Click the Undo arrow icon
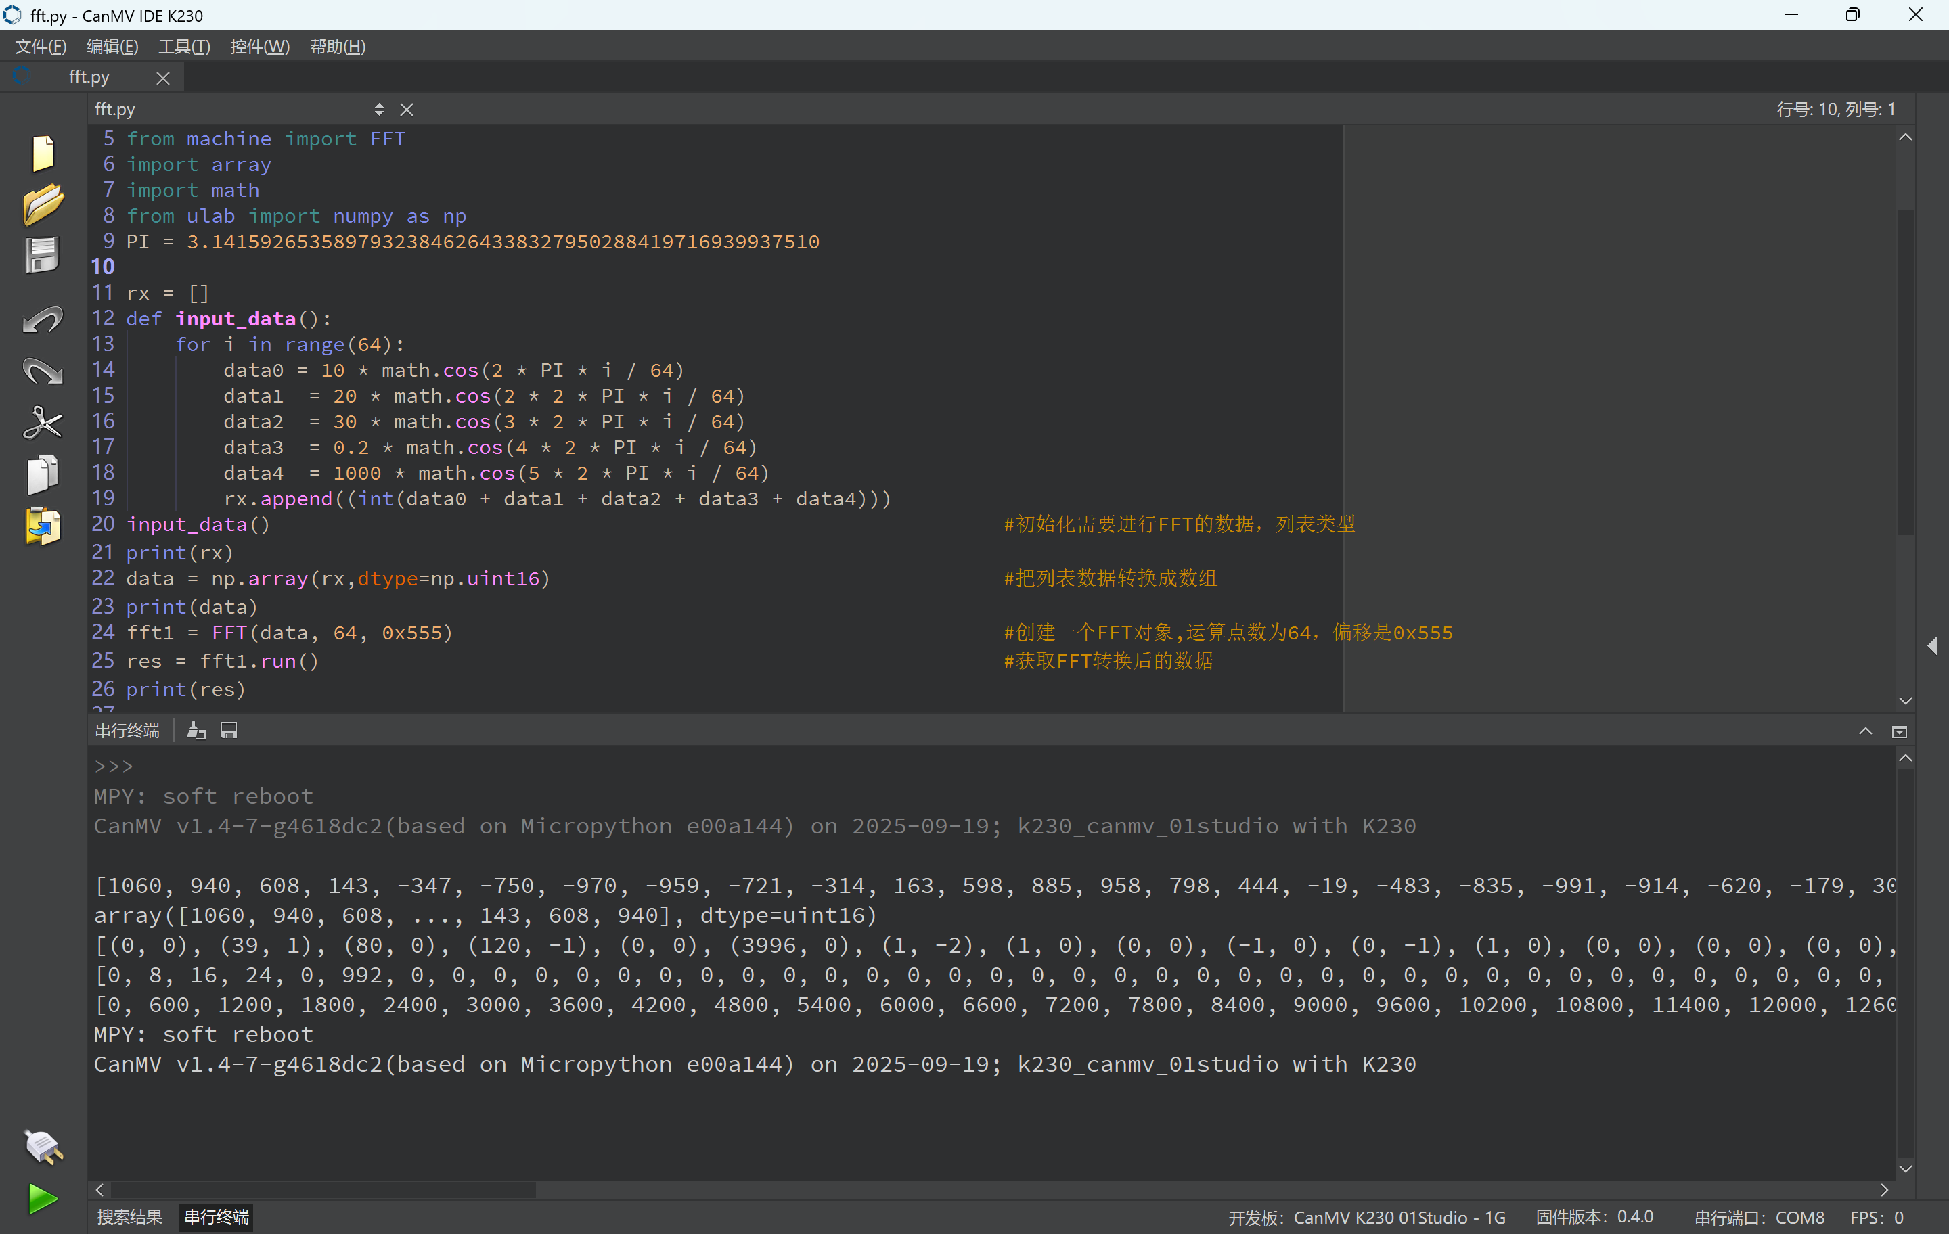 pyautogui.click(x=43, y=321)
